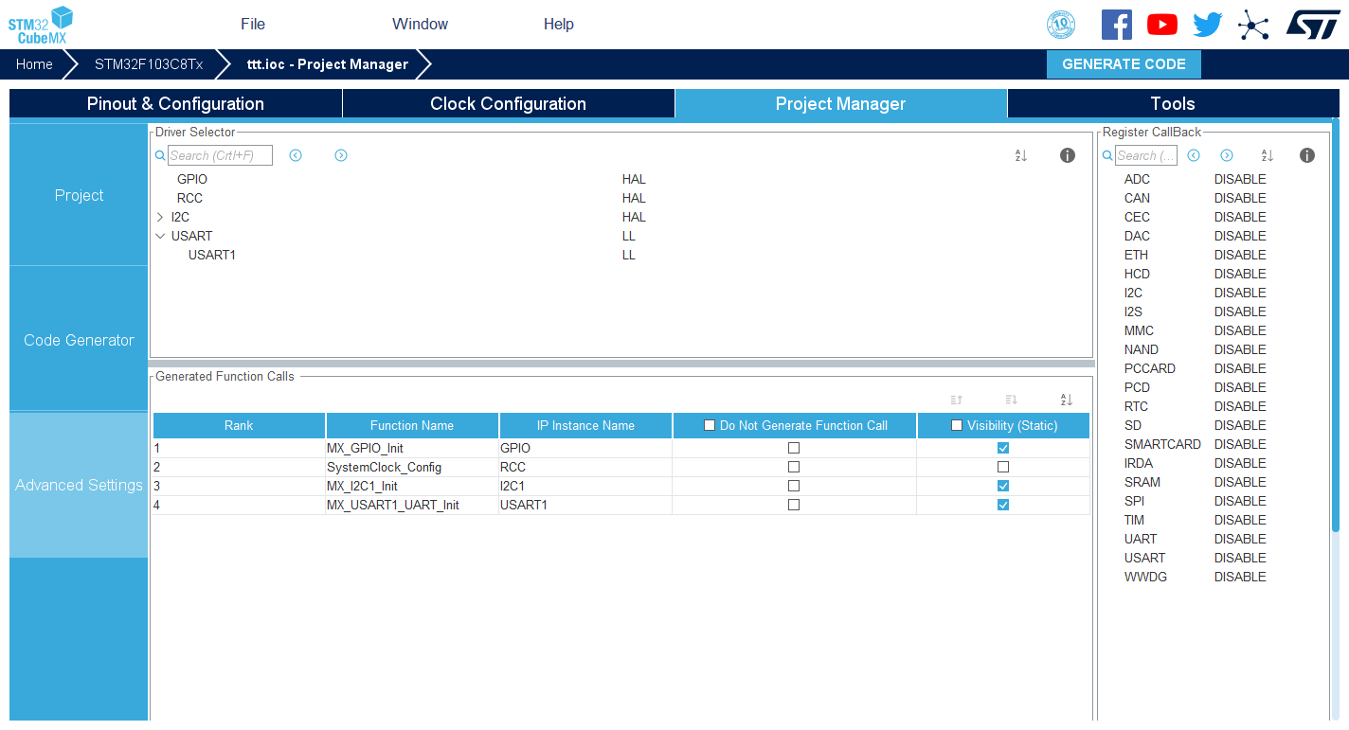The image size is (1349, 730).
Task: Uncheck static visibility for MX_USART1_UART_Init
Action: coord(1003,505)
